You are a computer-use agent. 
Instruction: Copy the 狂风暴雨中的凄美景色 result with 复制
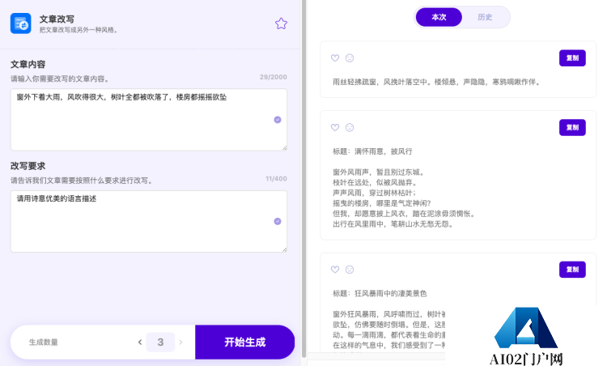click(572, 270)
